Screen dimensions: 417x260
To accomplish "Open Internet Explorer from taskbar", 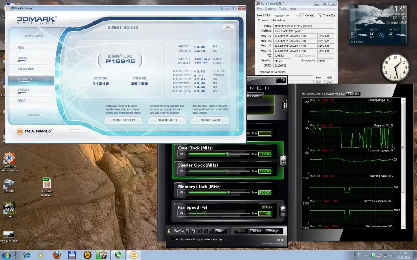I will (x=26, y=255).
